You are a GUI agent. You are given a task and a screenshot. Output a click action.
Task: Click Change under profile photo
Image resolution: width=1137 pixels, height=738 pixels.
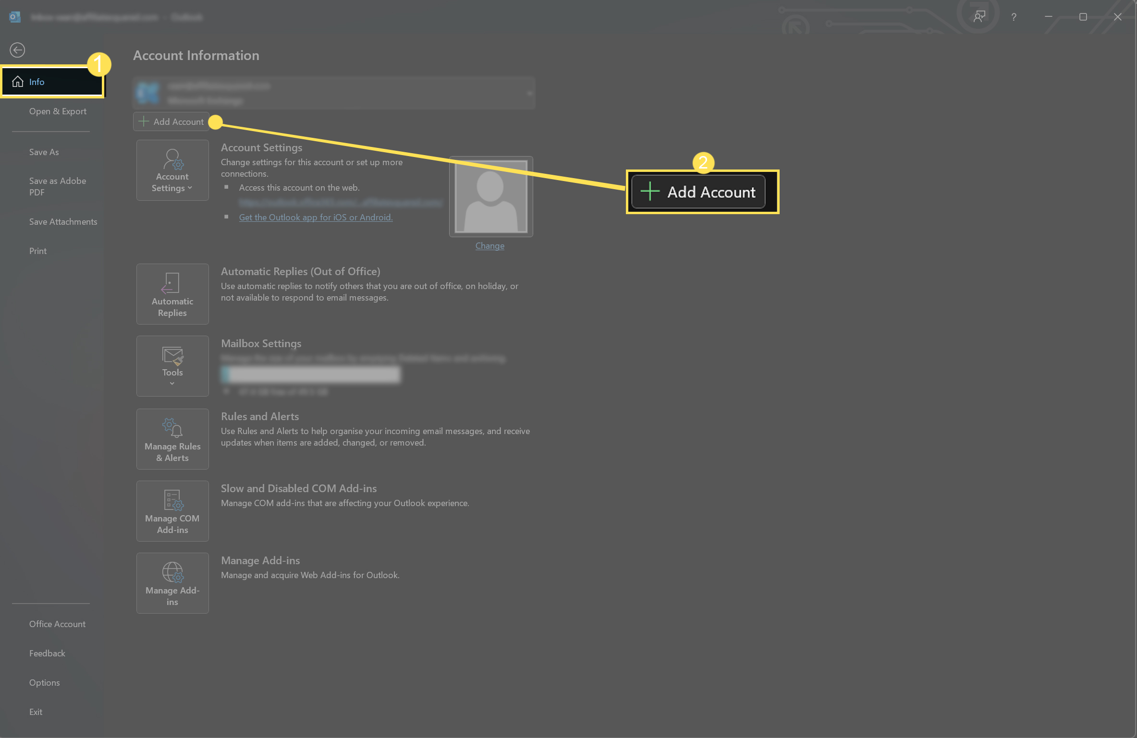[x=489, y=246]
